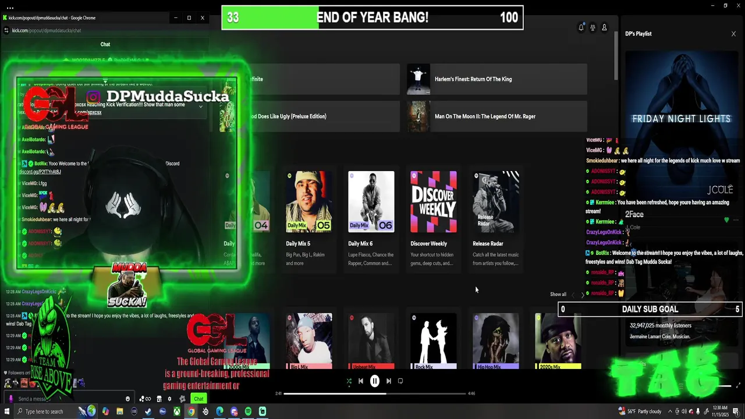Open Steam from the taskbar
This screenshot has height=419, width=745.
click(x=148, y=411)
